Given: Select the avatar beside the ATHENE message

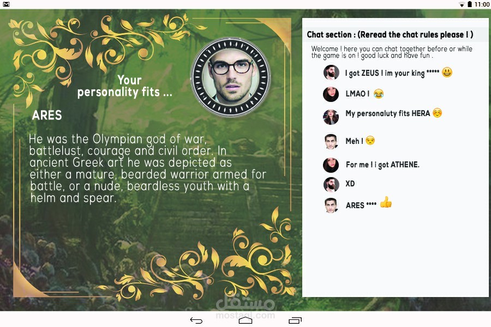Looking at the screenshot, I should pyautogui.click(x=331, y=165).
